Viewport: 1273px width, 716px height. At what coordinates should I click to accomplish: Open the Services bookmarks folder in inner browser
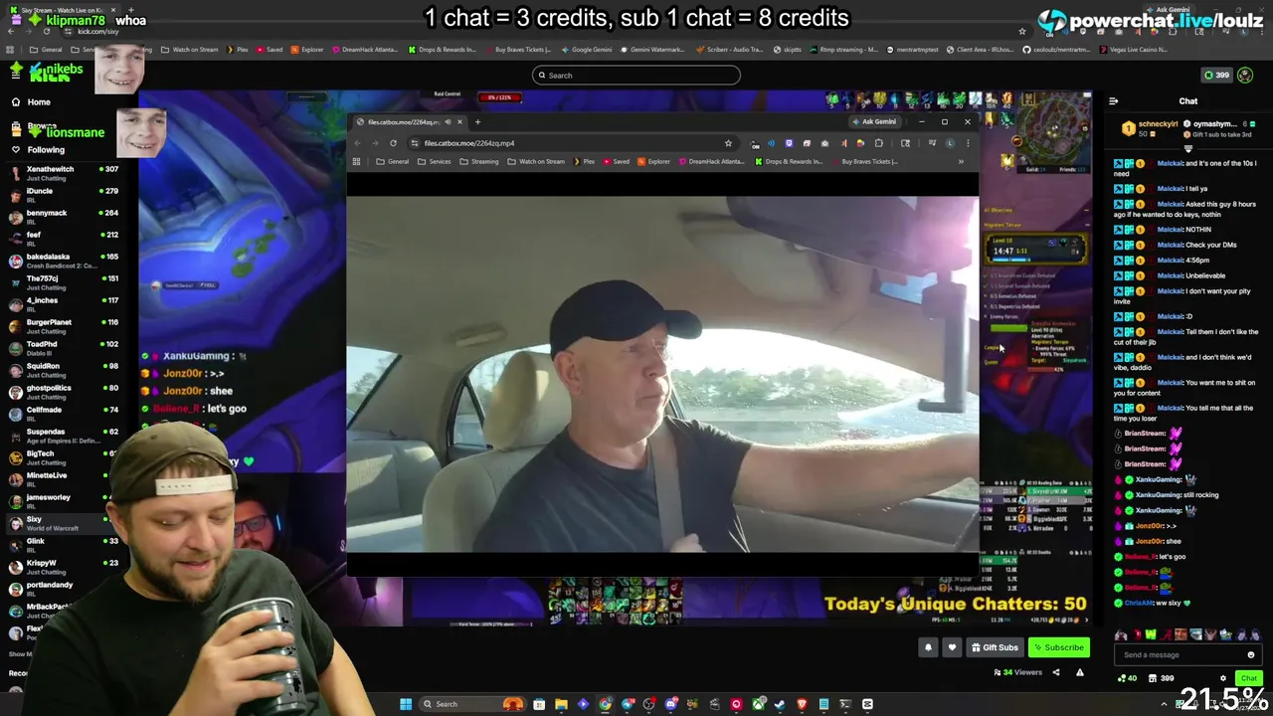tap(435, 161)
